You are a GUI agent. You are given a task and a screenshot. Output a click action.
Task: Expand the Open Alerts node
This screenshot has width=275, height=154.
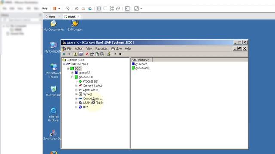(76, 90)
